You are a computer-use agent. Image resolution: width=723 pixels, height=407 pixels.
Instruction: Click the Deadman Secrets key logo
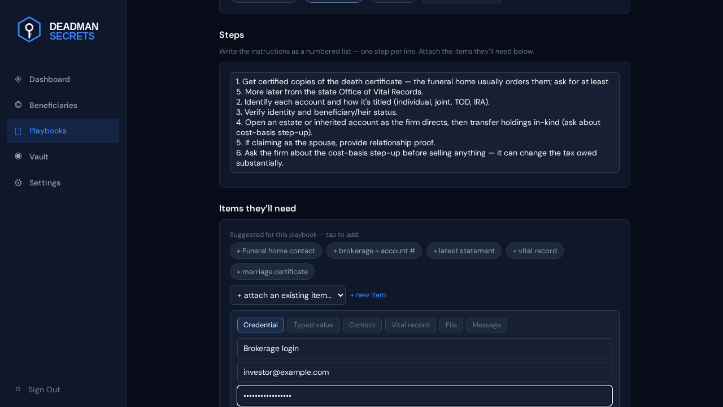[x=29, y=29]
